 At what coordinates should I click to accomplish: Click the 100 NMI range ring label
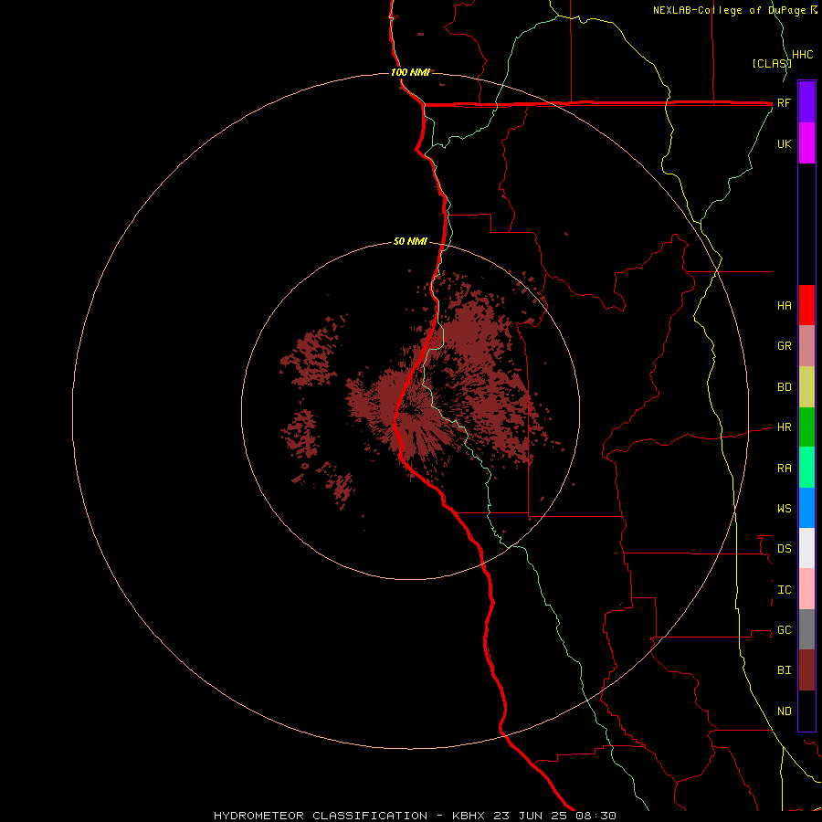410,72
